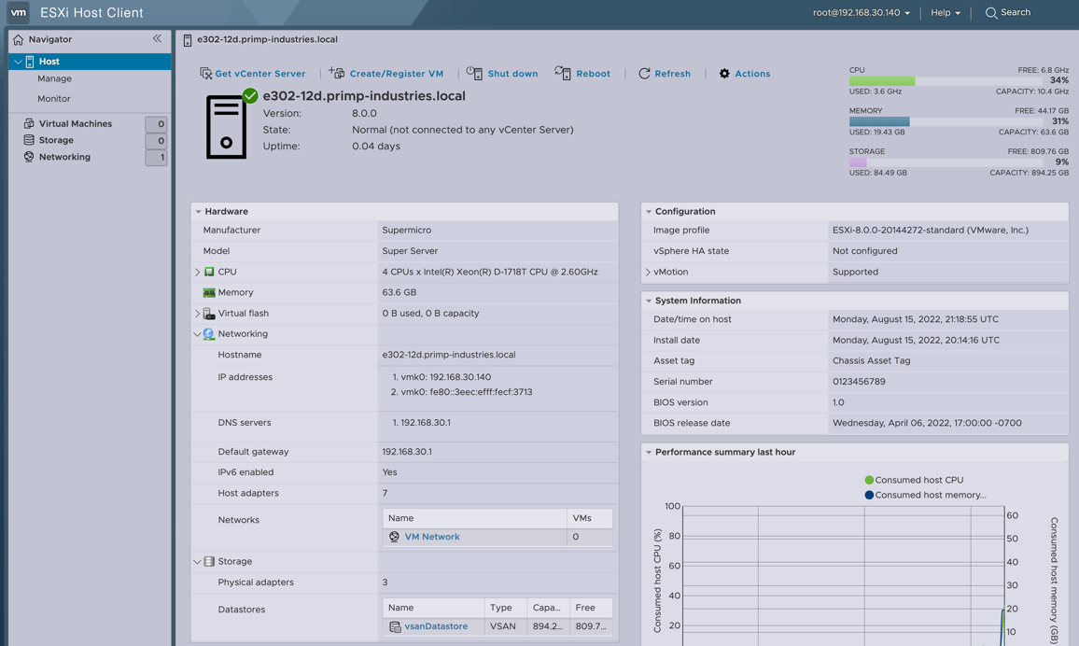Screen dimensions: 1079x646
Task: Click the Networking count badge showing 1
Action: tap(156, 158)
